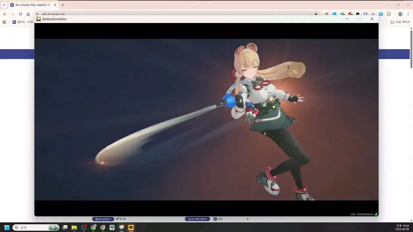Minimize the ZenlessZoneZero window
413x232 pixels.
coord(347,19)
